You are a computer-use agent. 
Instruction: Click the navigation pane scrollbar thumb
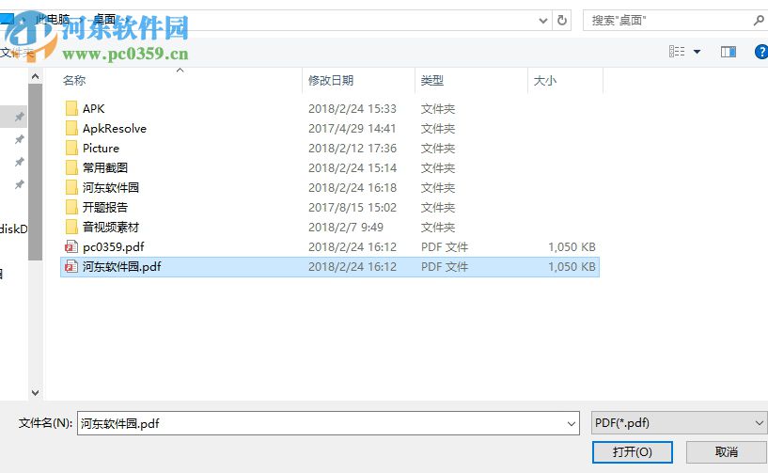(36, 172)
